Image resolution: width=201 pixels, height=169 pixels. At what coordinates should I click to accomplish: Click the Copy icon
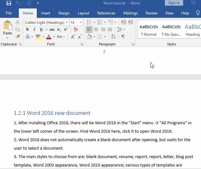pyautogui.click(x=18, y=29)
